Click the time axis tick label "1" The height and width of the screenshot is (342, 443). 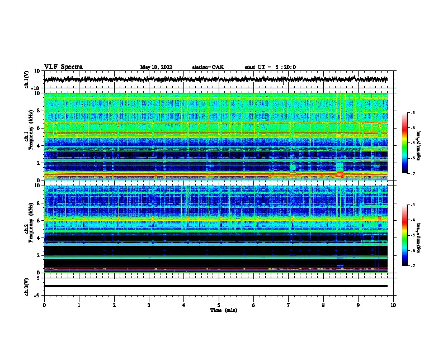click(x=79, y=305)
